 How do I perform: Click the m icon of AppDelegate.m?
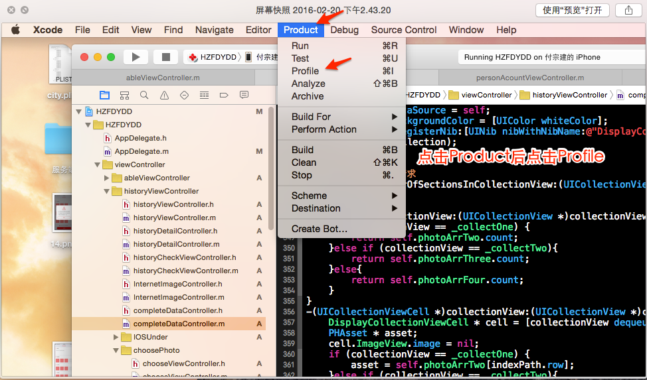pyautogui.click(x=108, y=151)
